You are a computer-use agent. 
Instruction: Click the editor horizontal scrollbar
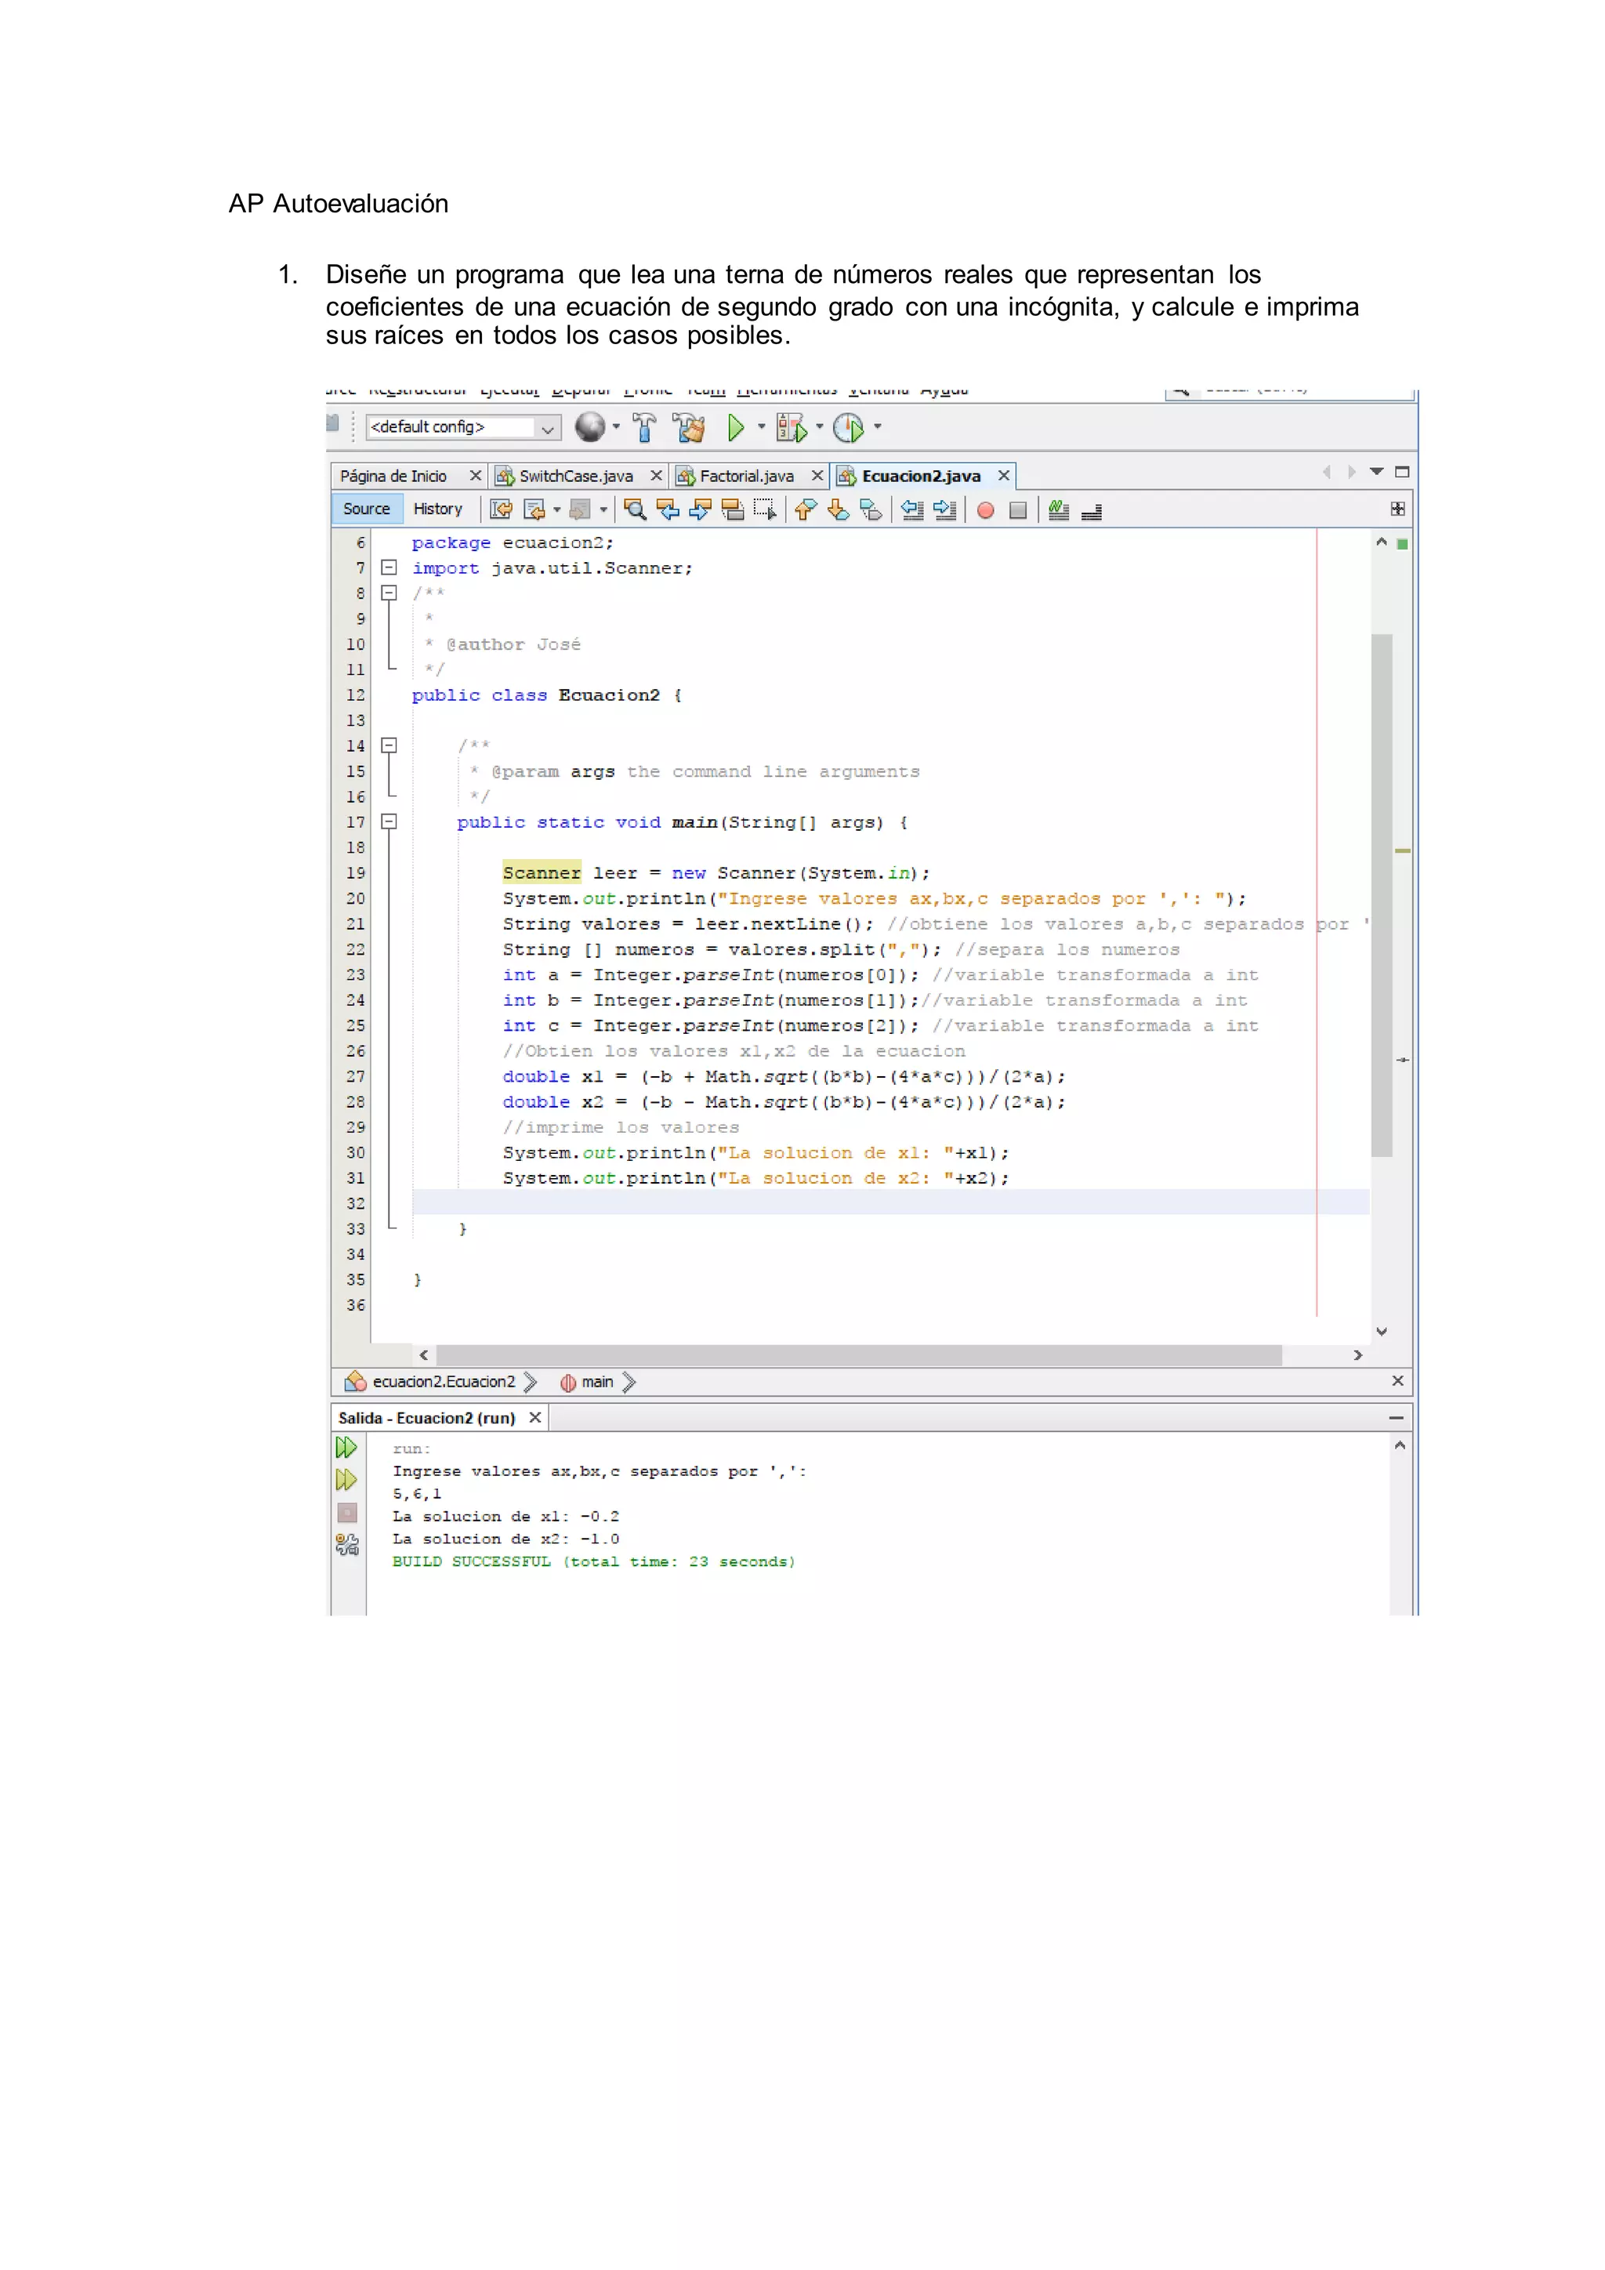pyautogui.click(x=858, y=1355)
